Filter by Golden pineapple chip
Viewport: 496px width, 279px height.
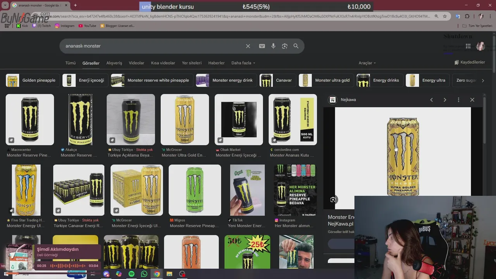(x=33, y=80)
